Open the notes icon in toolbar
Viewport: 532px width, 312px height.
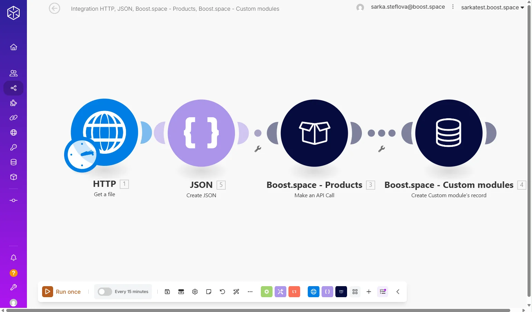click(209, 292)
